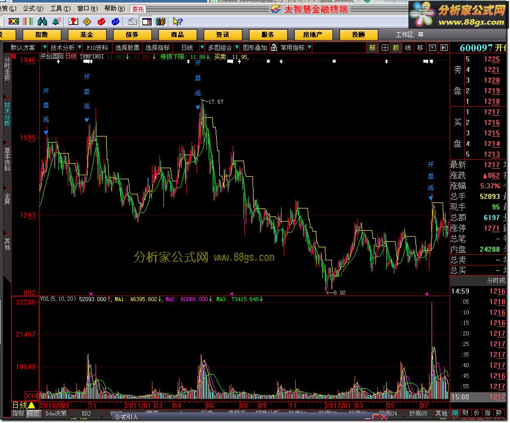Click the red gear icon beside 开创国际
The width and height of the screenshot is (510, 423).
pyautogui.click(x=14, y=56)
